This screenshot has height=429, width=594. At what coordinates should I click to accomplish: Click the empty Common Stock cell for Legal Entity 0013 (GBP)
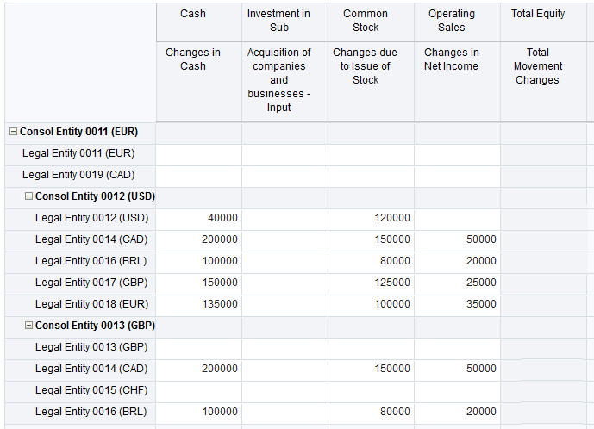coord(372,349)
